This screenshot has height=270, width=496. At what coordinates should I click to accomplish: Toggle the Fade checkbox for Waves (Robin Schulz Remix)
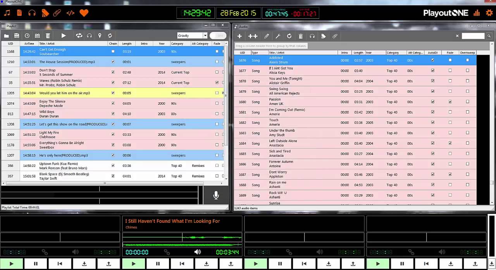pyautogui.click(x=217, y=83)
